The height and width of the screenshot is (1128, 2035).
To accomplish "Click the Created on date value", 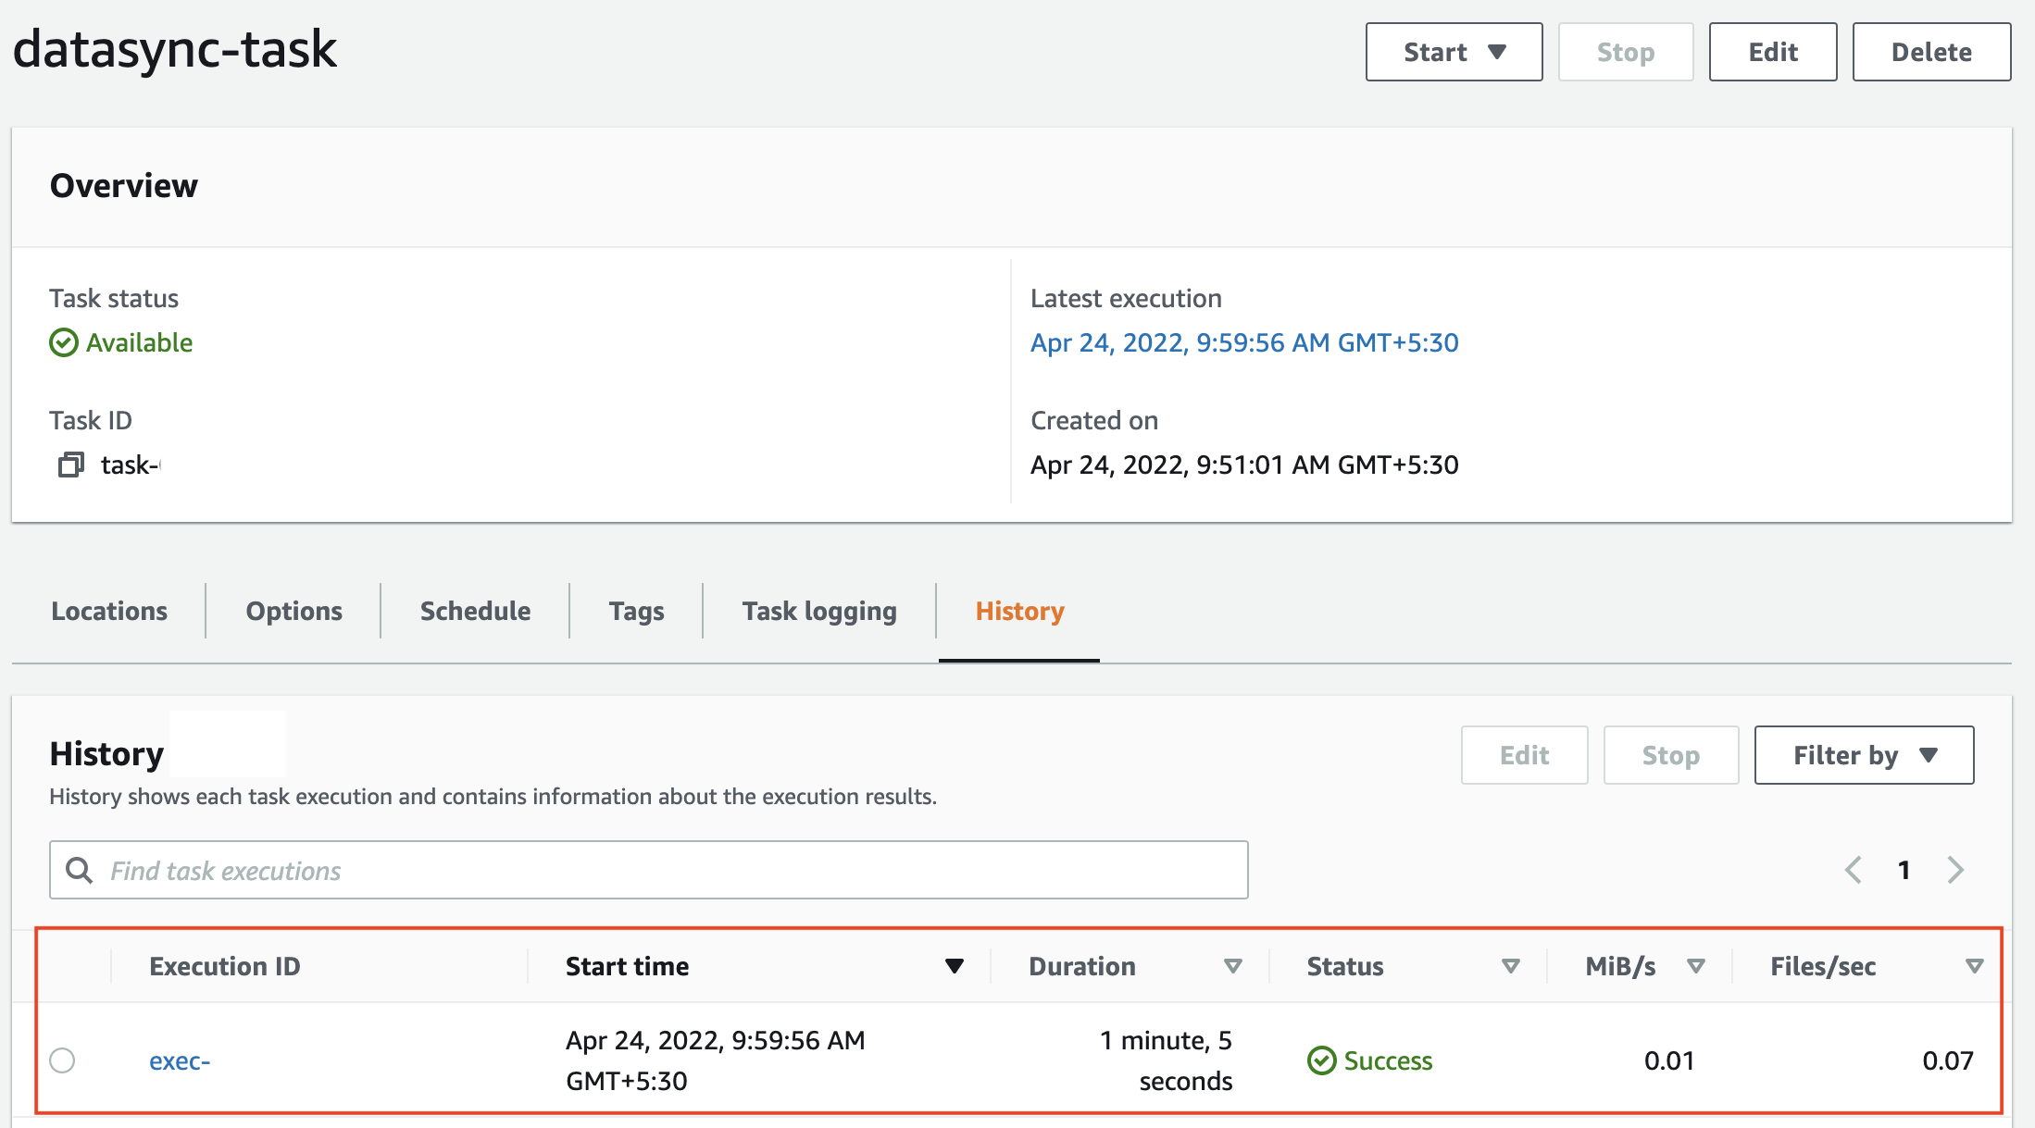I will click(x=1244, y=465).
